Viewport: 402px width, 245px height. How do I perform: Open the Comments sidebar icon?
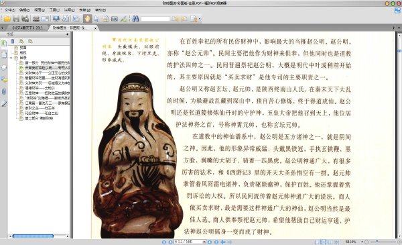click(x=4, y=79)
